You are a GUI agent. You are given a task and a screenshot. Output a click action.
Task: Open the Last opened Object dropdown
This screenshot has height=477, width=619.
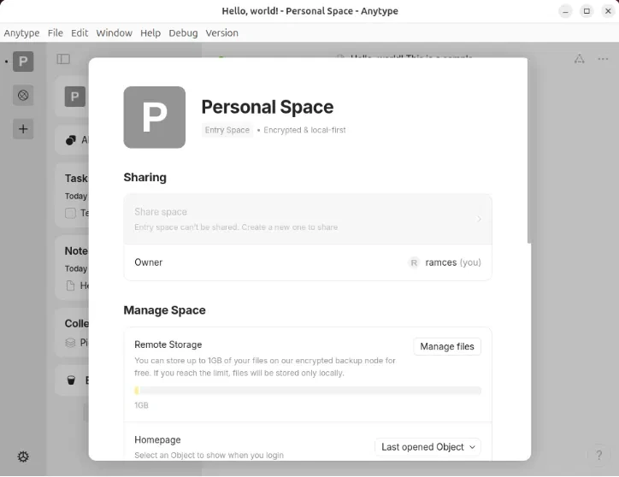click(x=428, y=447)
